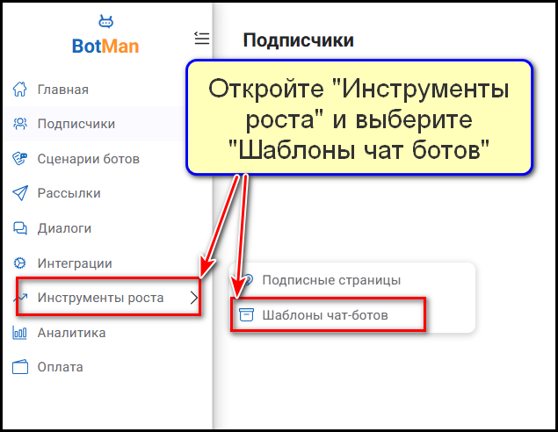
Task: Click the people icon beside Подписчики
Action: click(x=20, y=124)
